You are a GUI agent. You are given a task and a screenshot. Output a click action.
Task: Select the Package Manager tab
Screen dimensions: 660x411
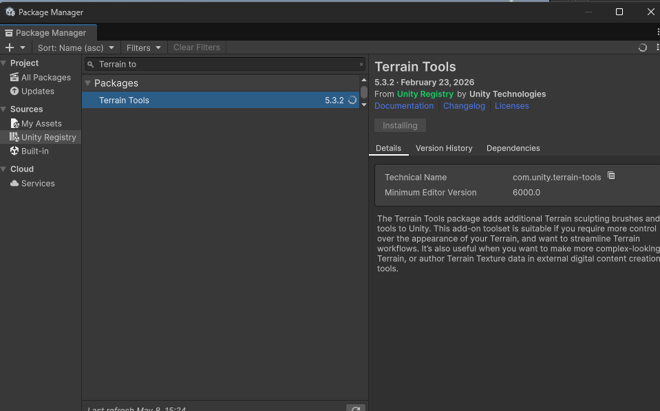click(48, 33)
